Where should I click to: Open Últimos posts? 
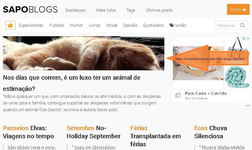159,10
